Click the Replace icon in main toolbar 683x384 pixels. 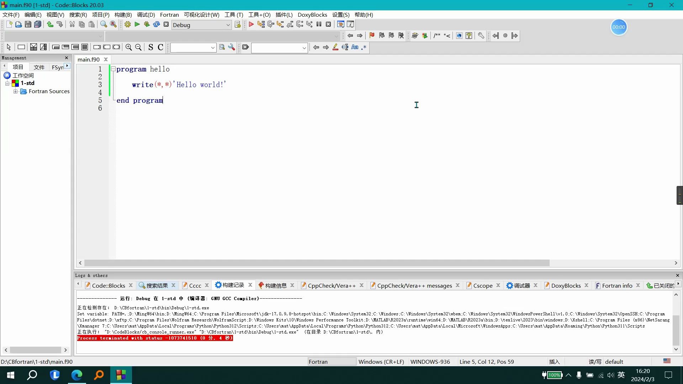(113, 25)
